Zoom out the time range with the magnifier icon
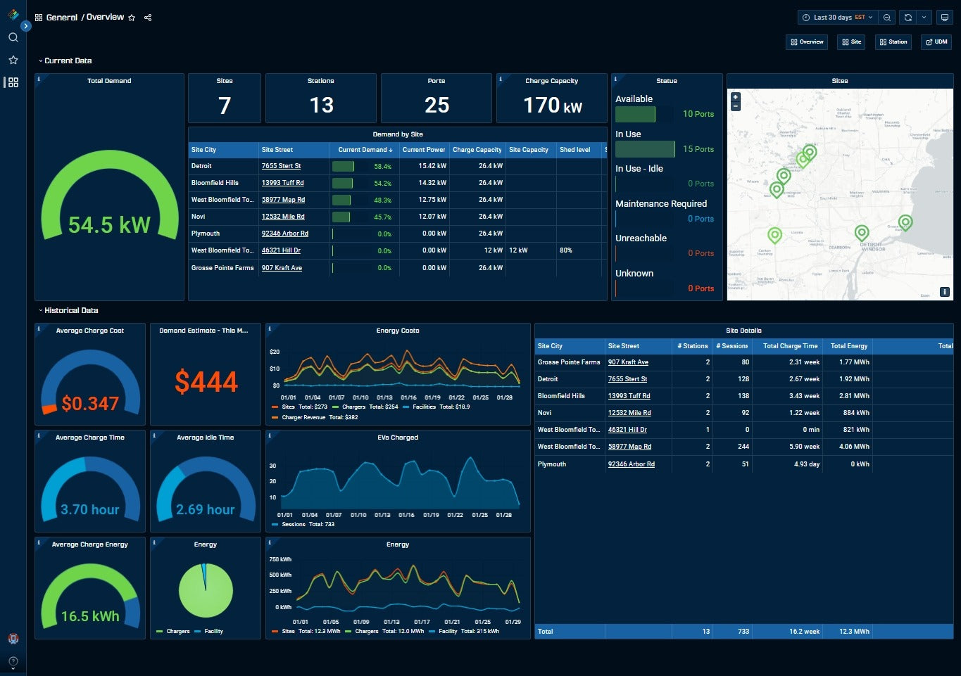The image size is (961, 676). [x=886, y=17]
